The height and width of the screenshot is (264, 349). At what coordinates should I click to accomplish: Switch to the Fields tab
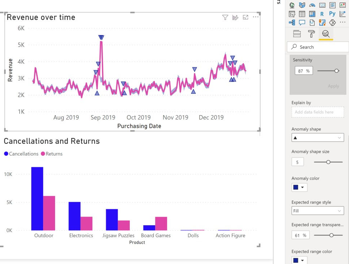[x=297, y=34]
